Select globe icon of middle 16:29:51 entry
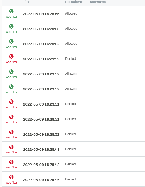Image resolution: width=145 pixels, height=187 pixels. (x=11, y=117)
